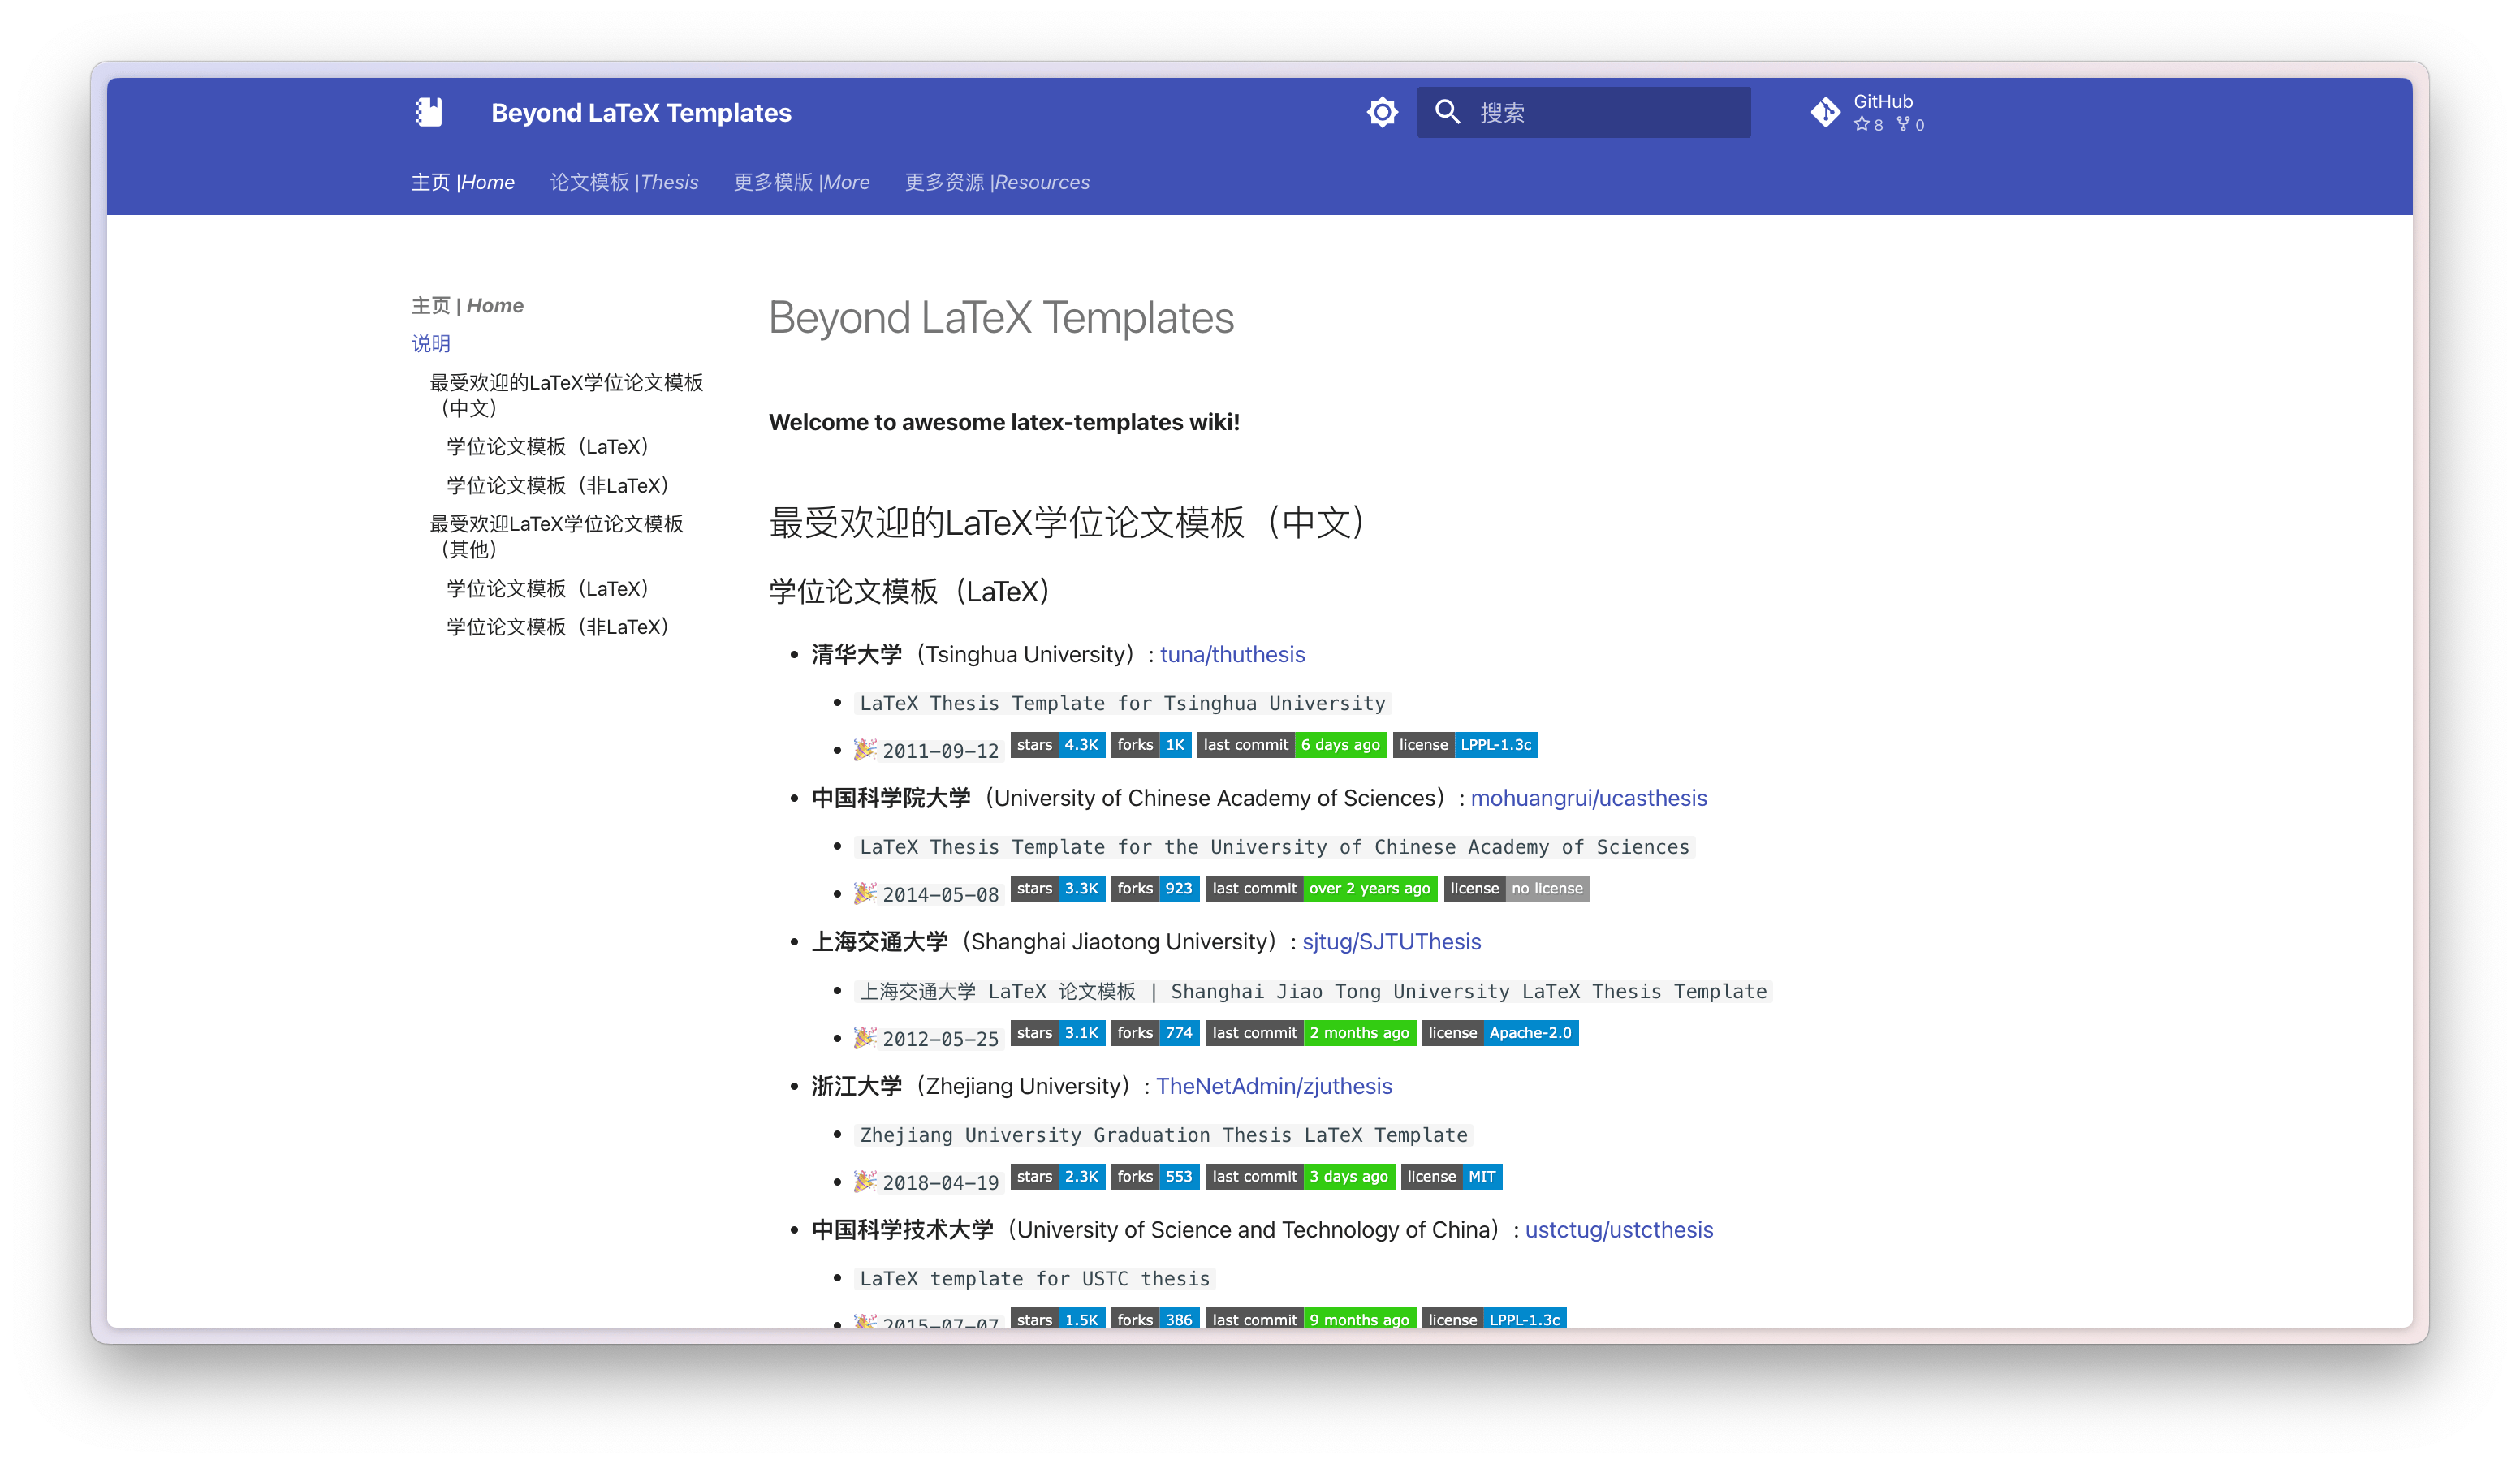Click the Welcome to awesome latex-templates wiki text
2520x1464 pixels.
point(1004,422)
